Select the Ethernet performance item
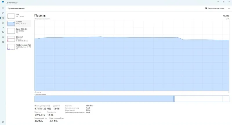The height and width of the screenshot is (125, 232). (x=19, y=39)
